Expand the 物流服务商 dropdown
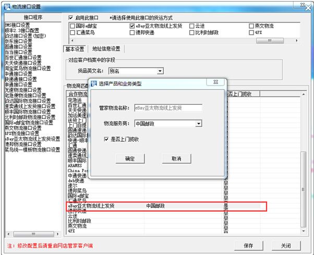Image resolution: width=314 pixels, height=255 pixels. coord(198,124)
